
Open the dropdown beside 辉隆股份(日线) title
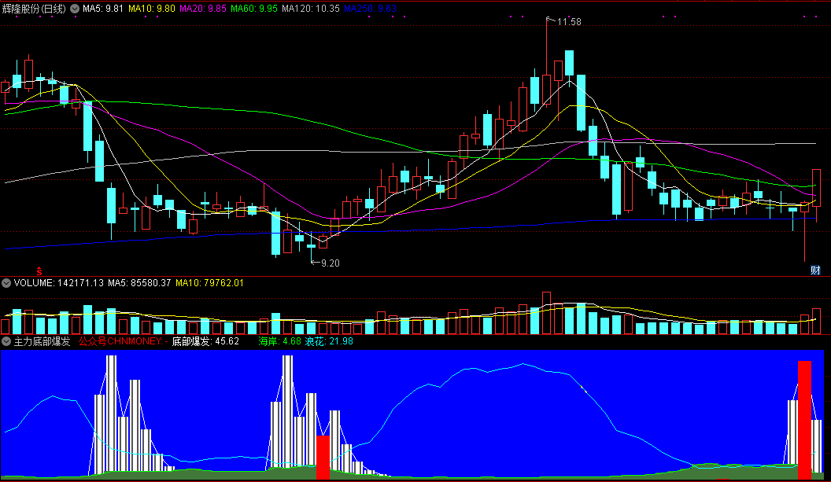75,9
